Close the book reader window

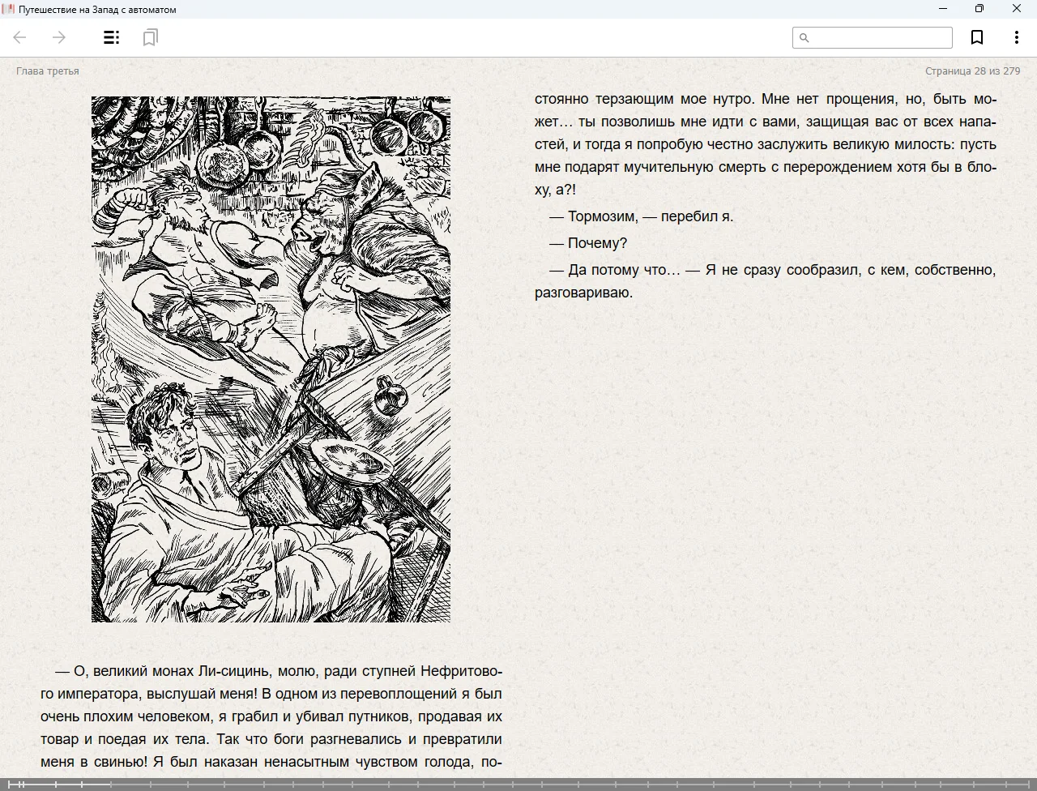point(1017,9)
